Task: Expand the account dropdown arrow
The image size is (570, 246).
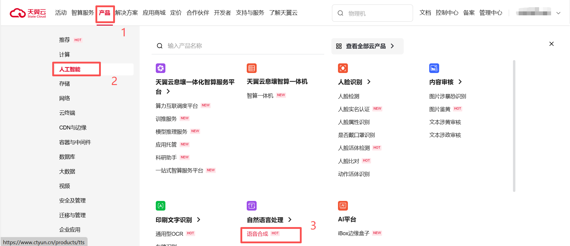Action: coord(558,13)
